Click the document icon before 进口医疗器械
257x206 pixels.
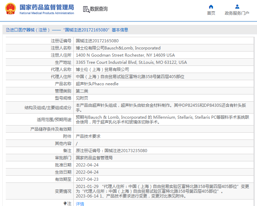coord(8,30)
